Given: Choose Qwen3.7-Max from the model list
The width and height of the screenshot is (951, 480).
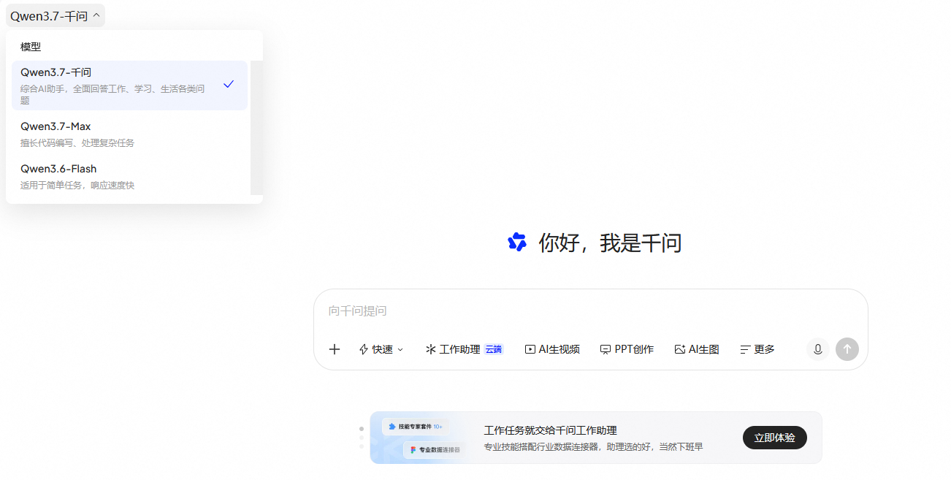Looking at the screenshot, I should coord(129,134).
